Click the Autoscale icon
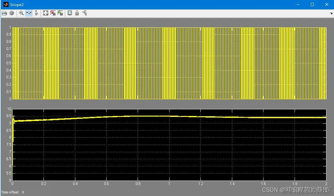This screenshot has width=334, height=196. 46,13
